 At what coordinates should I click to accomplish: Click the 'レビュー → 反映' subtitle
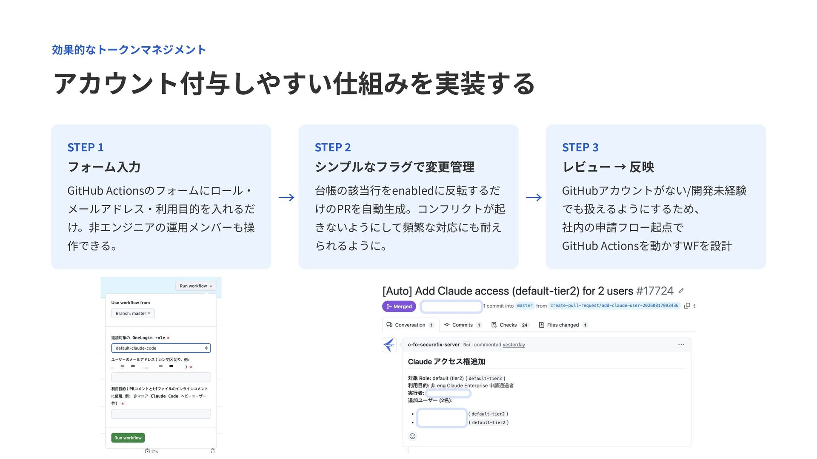[x=608, y=167]
